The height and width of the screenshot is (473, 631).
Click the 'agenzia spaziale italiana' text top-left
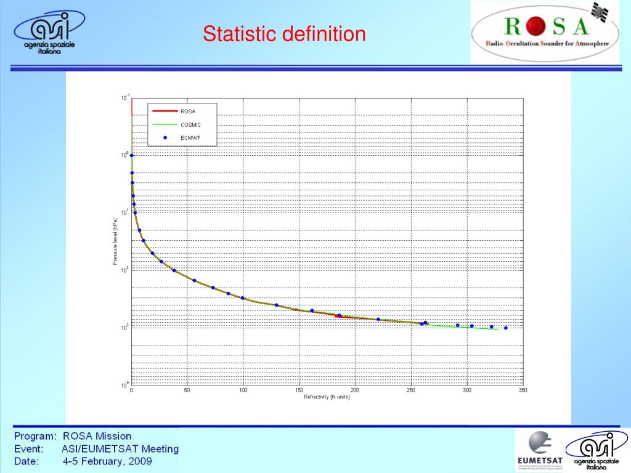(49, 48)
